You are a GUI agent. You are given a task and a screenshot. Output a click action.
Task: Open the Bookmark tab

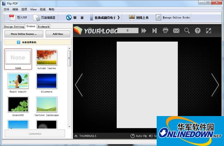point(44,27)
